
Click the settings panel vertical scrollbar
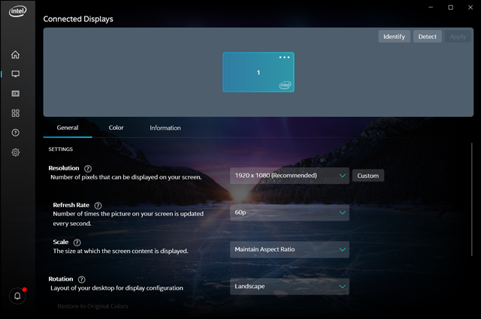tap(472, 200)
